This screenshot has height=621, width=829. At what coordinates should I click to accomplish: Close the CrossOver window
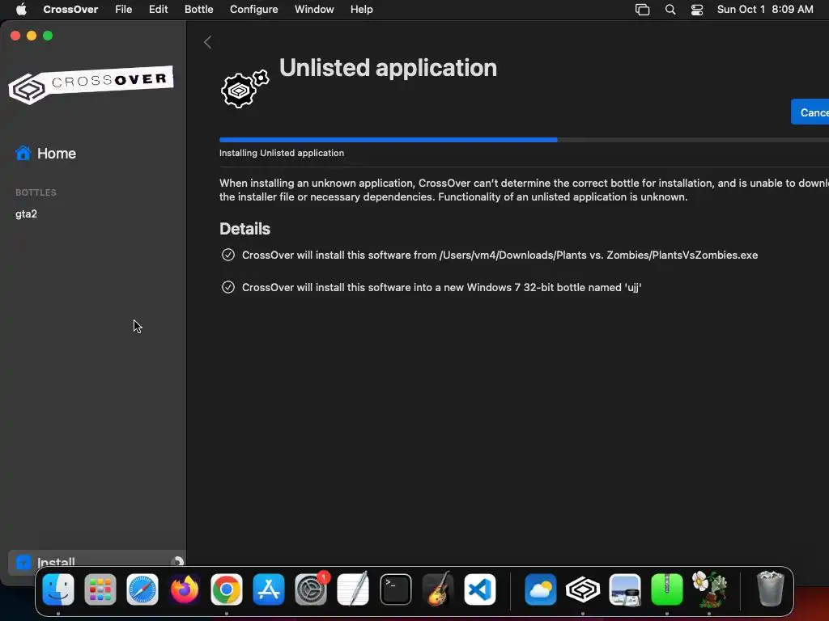[15, 36]
